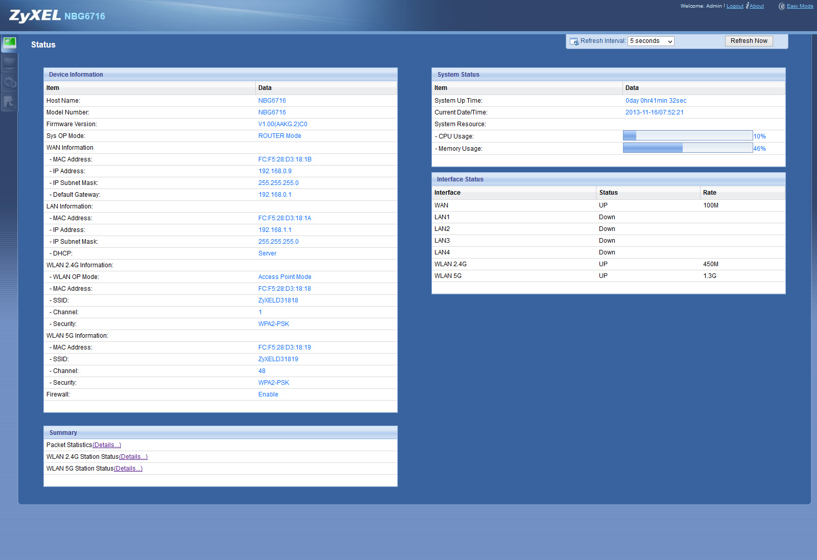Switch to Easy Mode link

click(800, 6)
